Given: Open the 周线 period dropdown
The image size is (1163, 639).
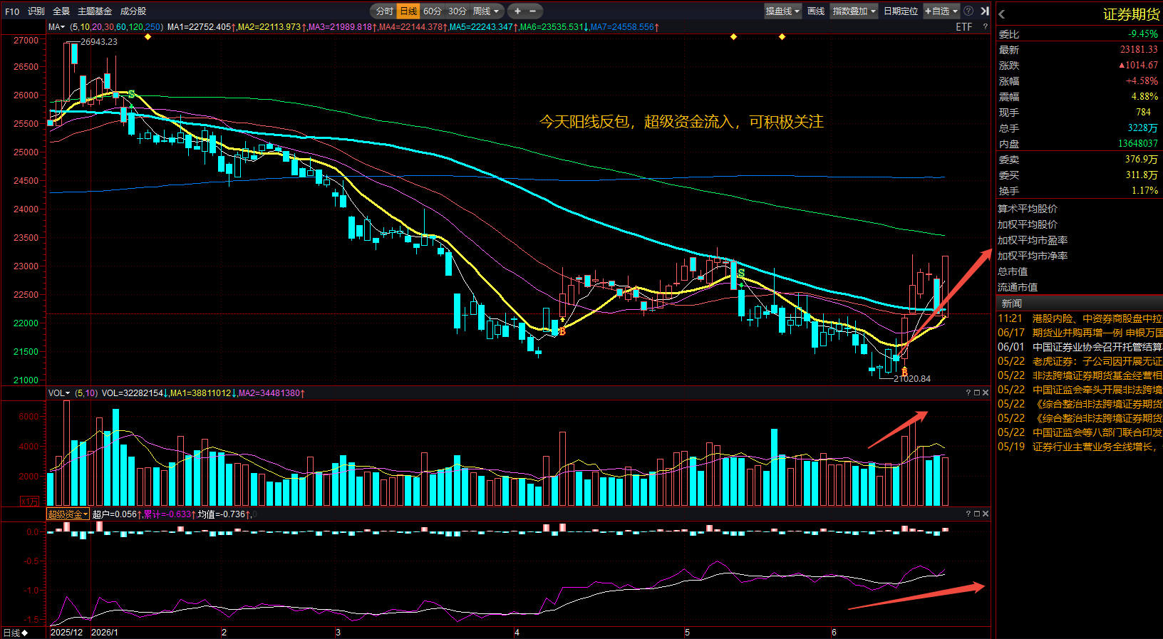Looking at the screenshot, I should [486, 11].
